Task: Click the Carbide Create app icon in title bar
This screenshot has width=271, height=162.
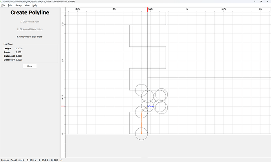Action: tap(2, 2)
